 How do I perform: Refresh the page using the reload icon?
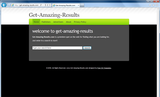[x=48, y=5]
